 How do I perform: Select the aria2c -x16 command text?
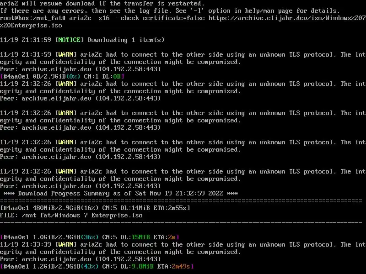[x=89, y=18]
